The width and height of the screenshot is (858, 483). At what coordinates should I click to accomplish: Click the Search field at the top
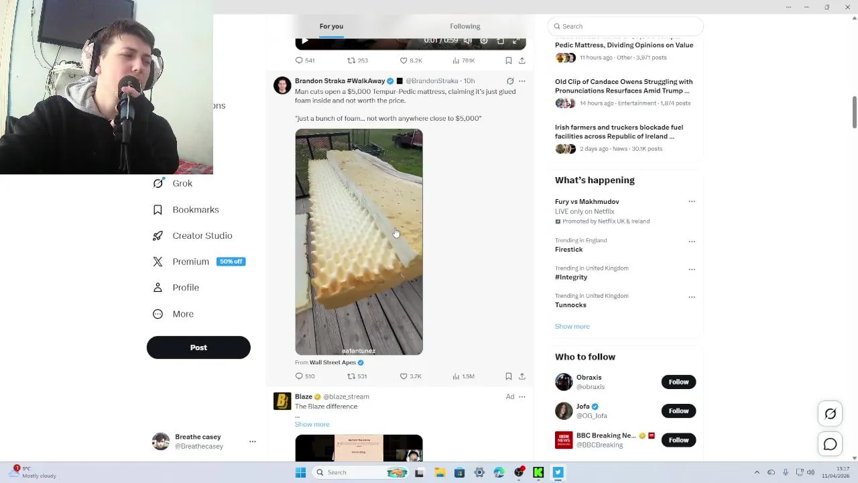pos(625,26)
